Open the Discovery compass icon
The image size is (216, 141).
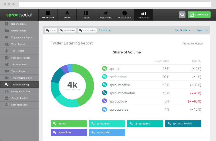[x=124, y=13]
